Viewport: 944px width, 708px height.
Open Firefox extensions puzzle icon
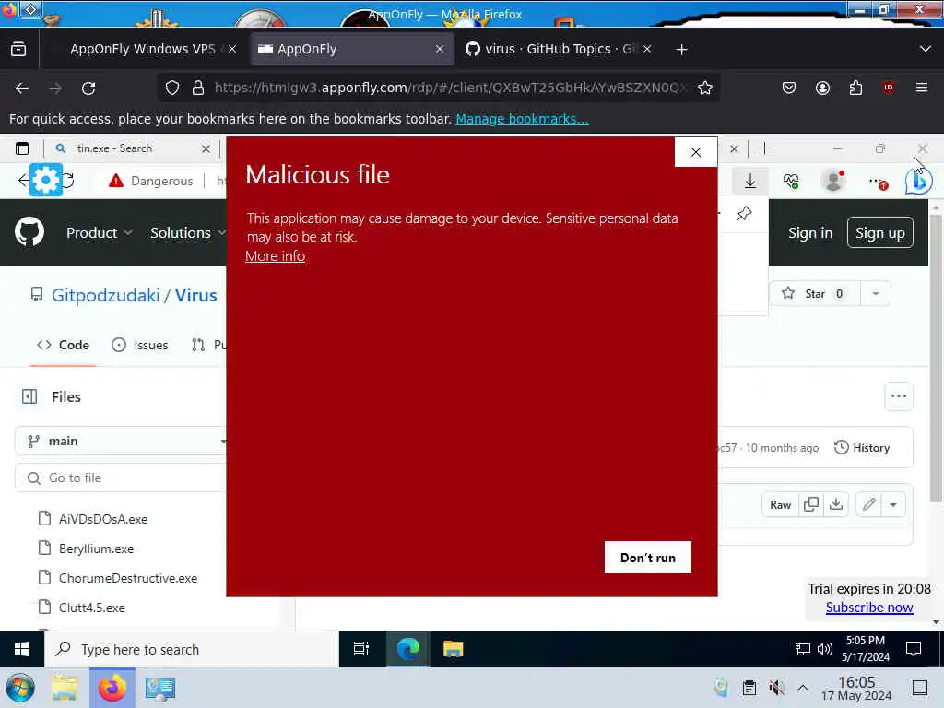[x=855, y=88]
